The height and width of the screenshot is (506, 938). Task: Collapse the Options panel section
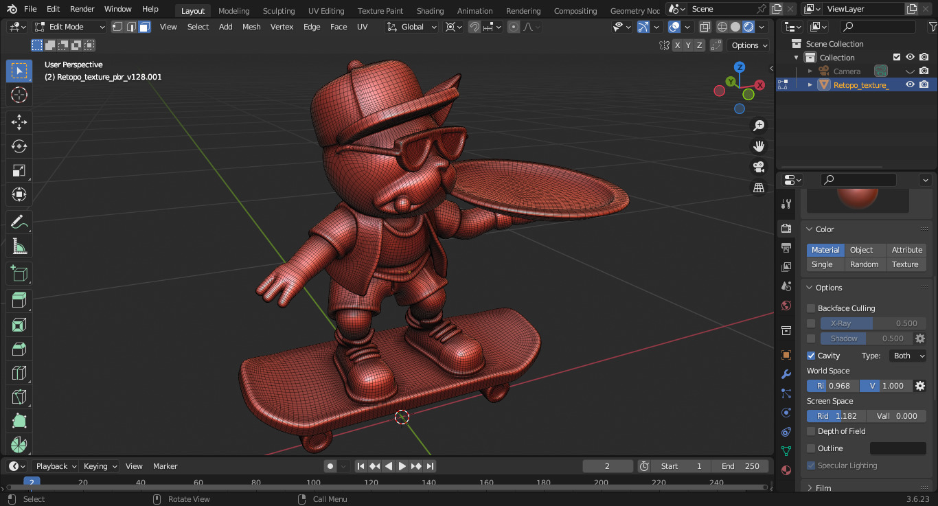[x=810, y=288]
